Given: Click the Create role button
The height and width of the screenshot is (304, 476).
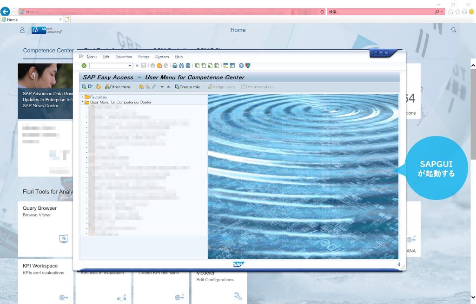Looking at the screenshot, I should pyautogui.click(x=187, y=87).
